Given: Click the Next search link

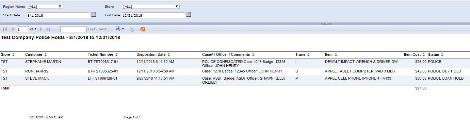Looking at the screenshot, I should 102,29.
